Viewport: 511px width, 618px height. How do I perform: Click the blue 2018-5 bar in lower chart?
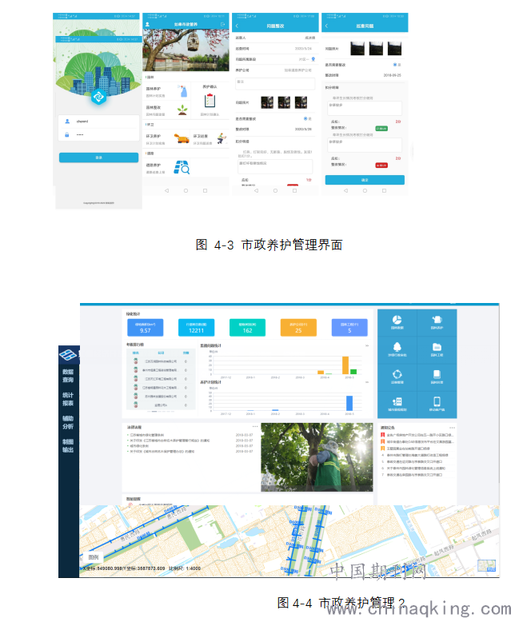point(349,403)
